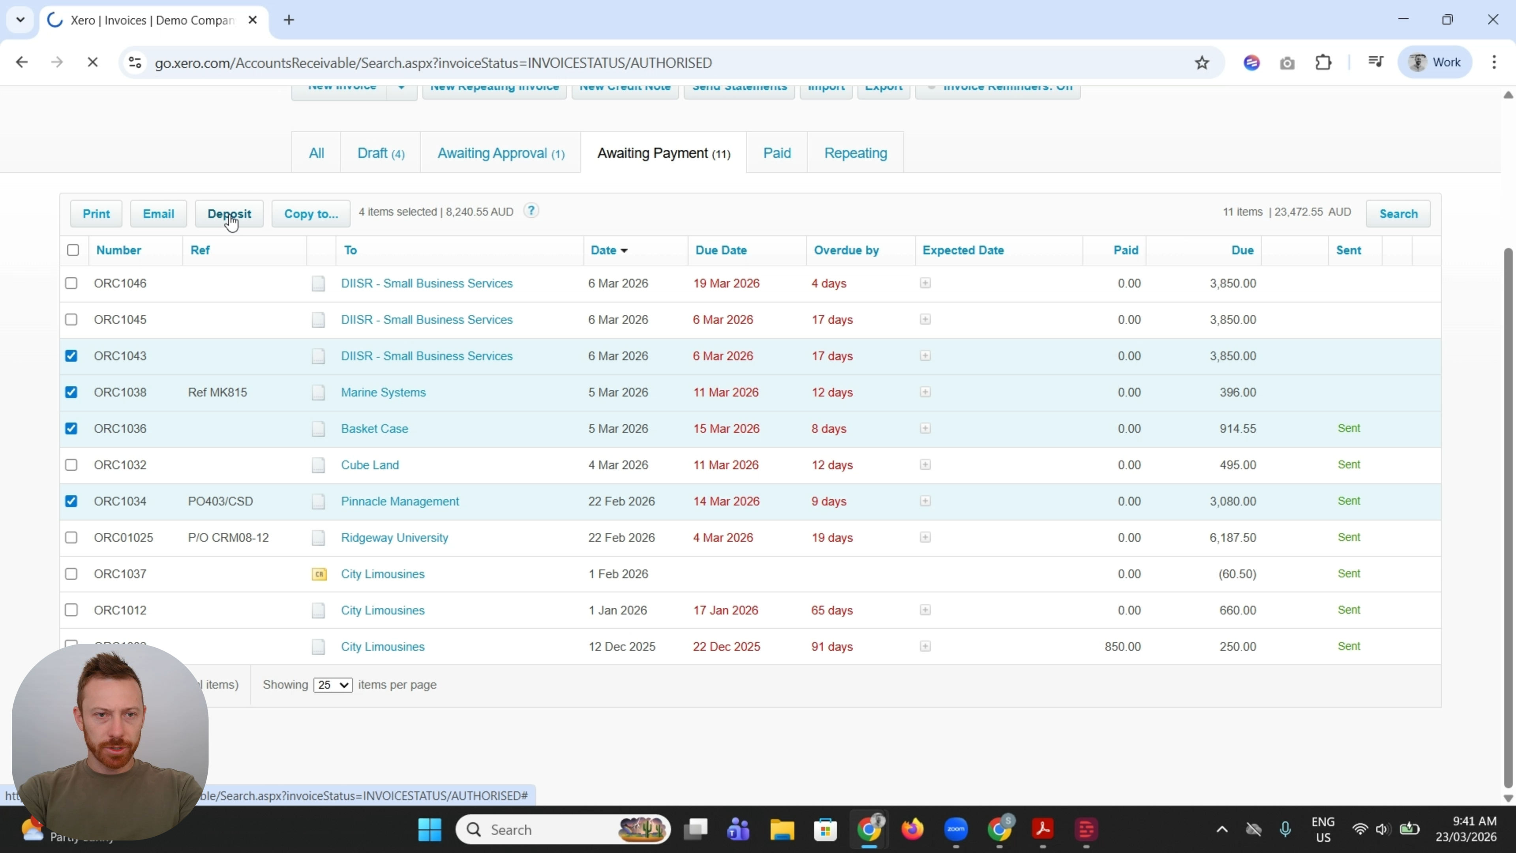The height and width of the screenshot is (853, 1516).
Task: Add expected date for ORC1046
Action: [925, 283]
